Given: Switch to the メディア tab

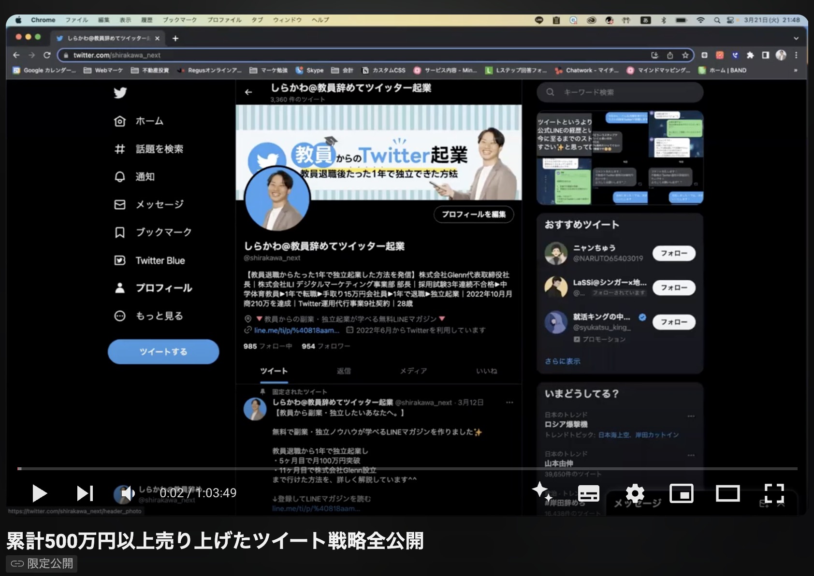Looking at the screenshot, I should coord(413,371).
